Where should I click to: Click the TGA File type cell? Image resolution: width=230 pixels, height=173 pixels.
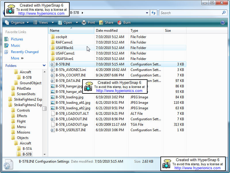[x=137, y=125]
